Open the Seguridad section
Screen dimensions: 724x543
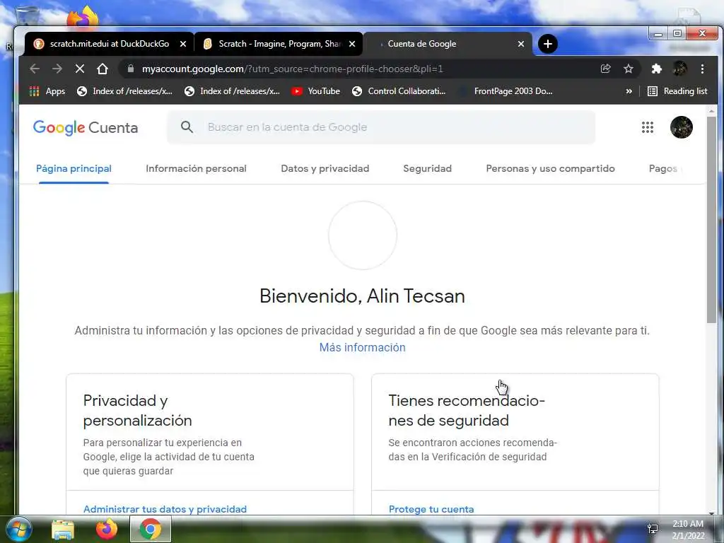pyautogui.click(x=428, y=168)
